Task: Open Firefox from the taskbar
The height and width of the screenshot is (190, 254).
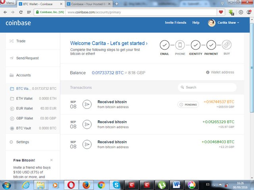Action: coord(86,185)
